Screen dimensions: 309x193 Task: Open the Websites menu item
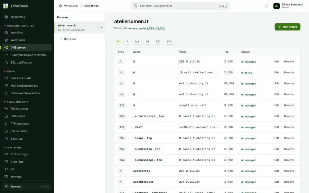(27, 32)
